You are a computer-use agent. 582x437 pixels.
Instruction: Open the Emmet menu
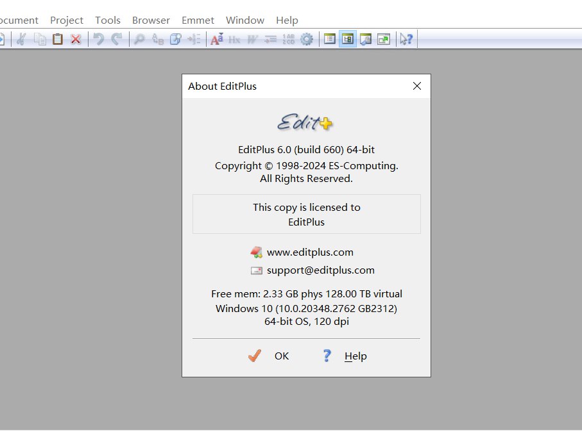coord(198,20)
